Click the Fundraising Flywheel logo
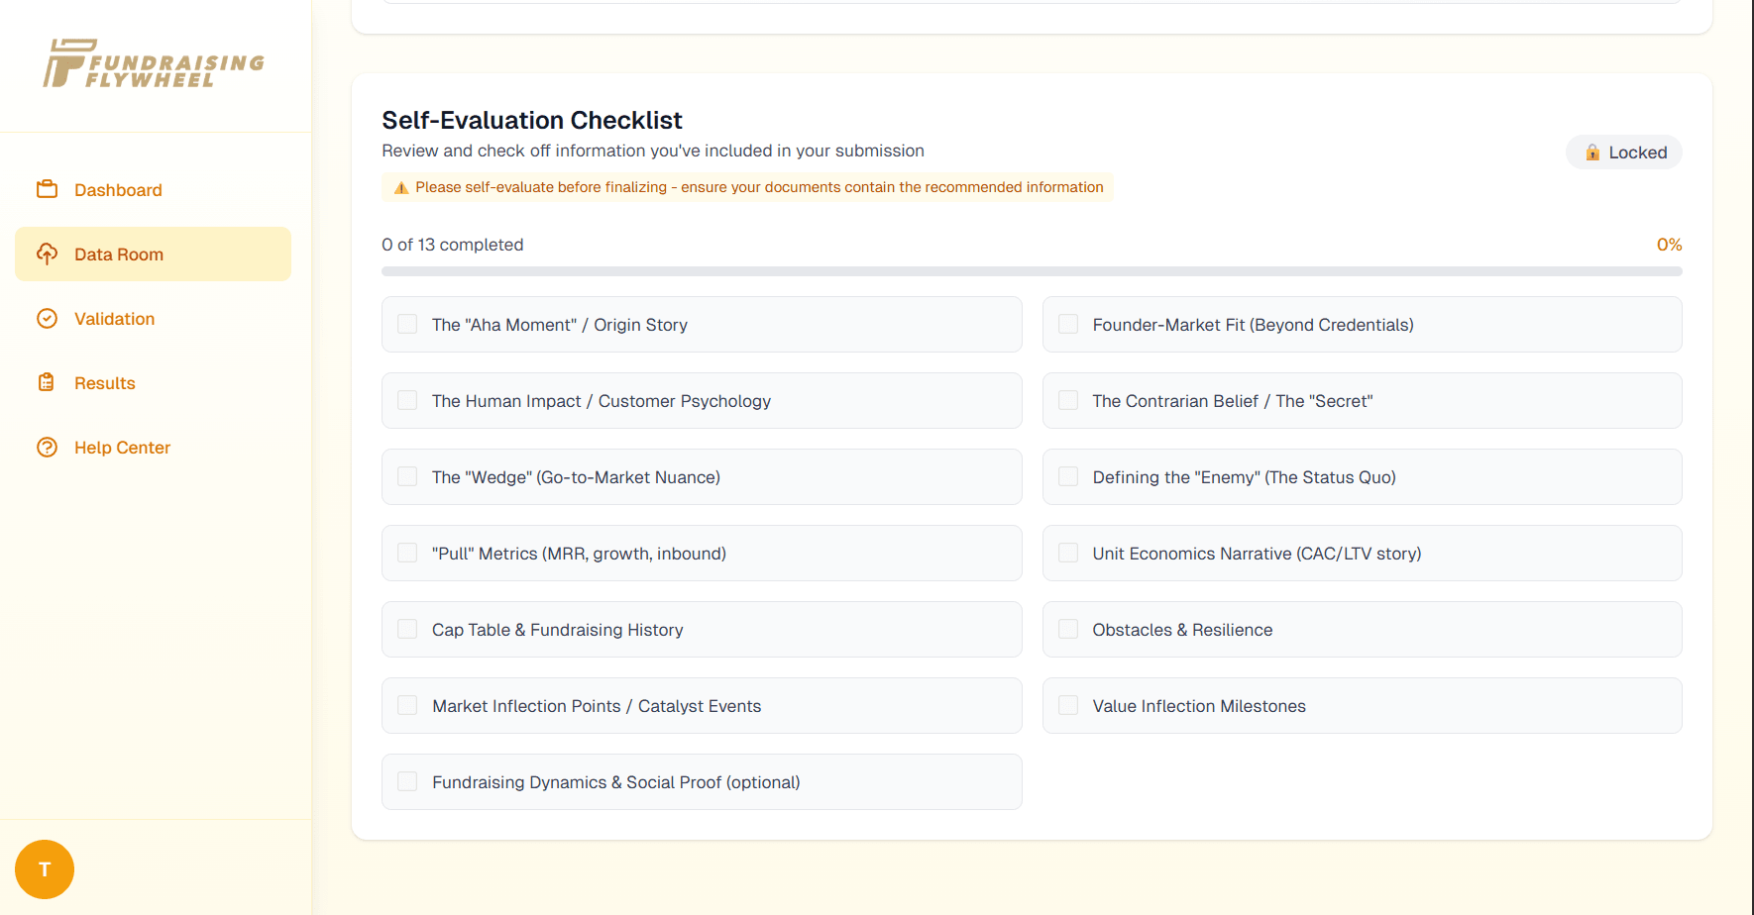Viewport: 1754px width, 915px height. click(154, 64)
